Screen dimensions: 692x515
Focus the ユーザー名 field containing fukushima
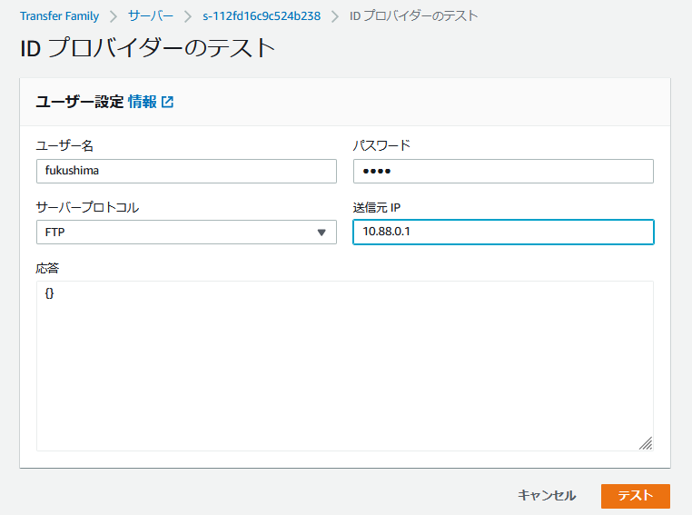(x=186, y=171)
